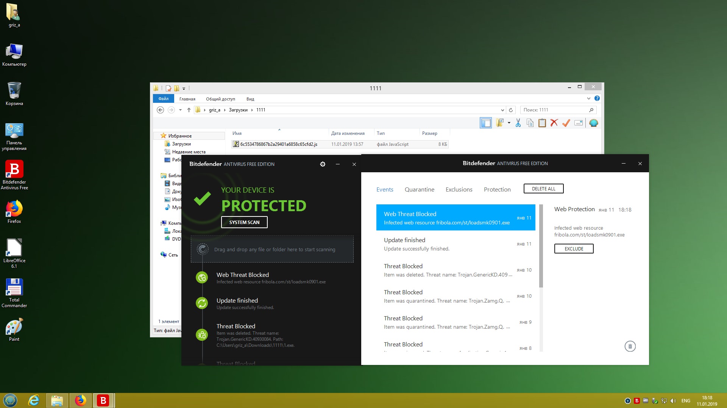The height and width of the screenshot is (408, 727).
Task: Click the scissors Cut icon
Action: coord(518,123)
